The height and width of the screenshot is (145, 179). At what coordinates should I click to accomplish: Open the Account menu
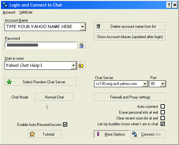(x=9, y=12)
